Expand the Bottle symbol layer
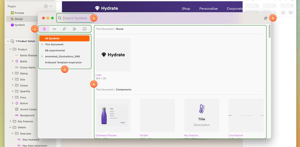 click(13, 61)
